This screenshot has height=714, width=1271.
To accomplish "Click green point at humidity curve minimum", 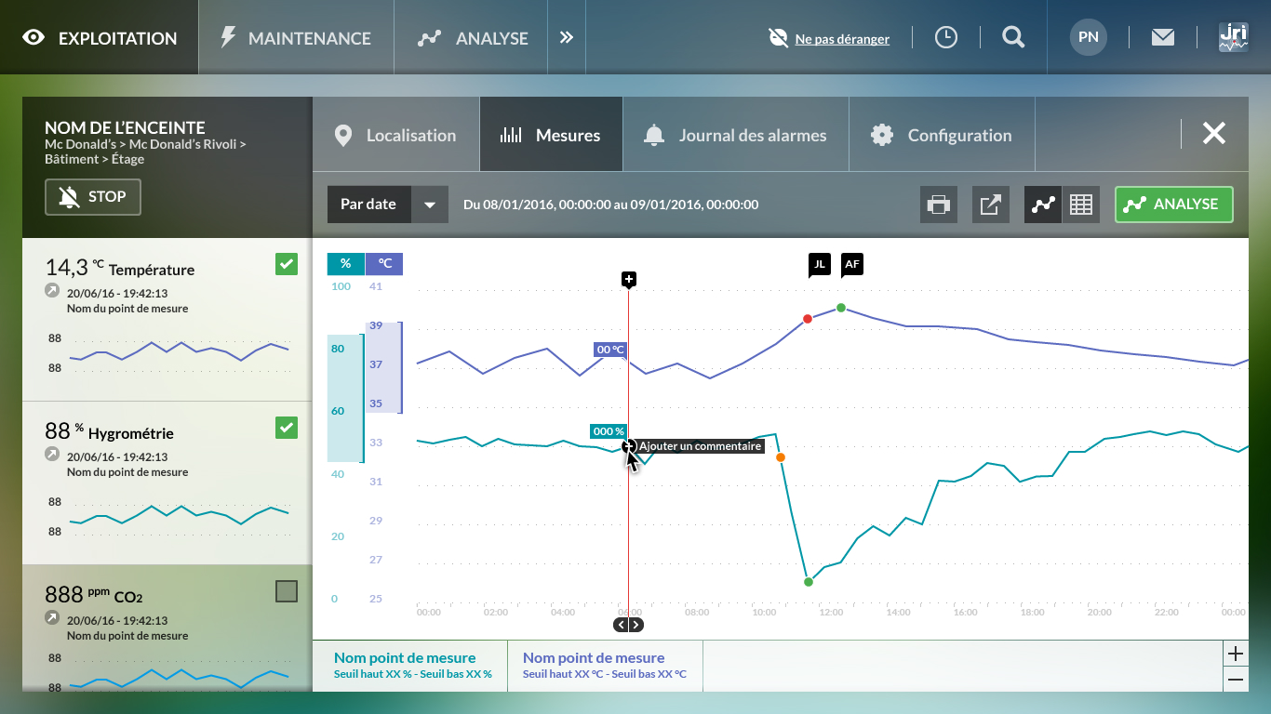I will click(809, 582).
